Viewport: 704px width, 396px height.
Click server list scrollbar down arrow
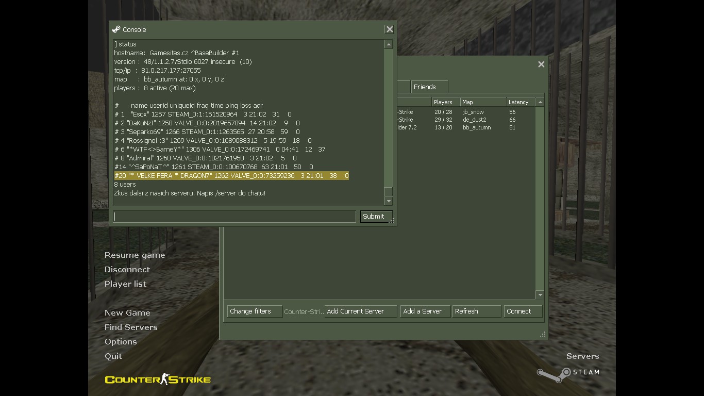pyautogui.click(x=540, y=295)
